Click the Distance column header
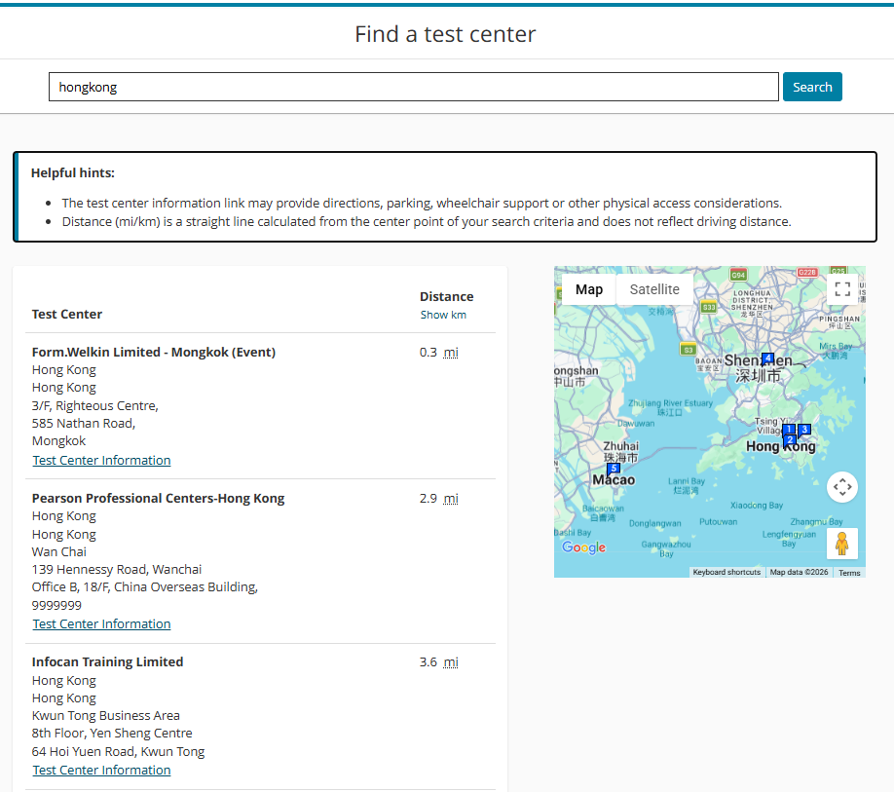 [x=446, y=296]
